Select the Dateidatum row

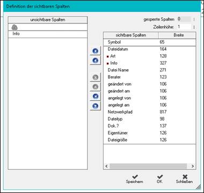[150, 49]
